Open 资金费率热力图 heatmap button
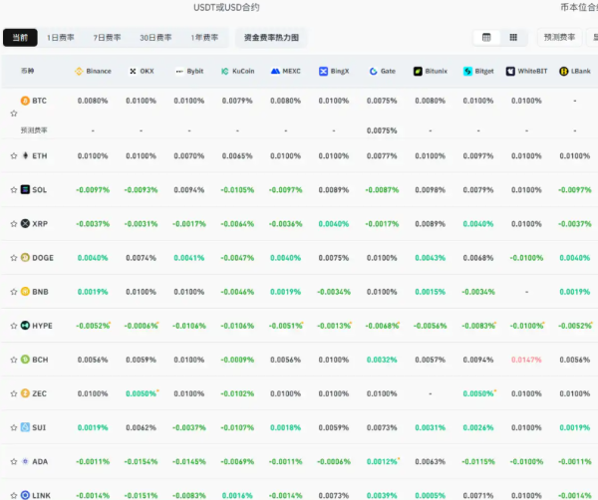Image resolution: width=598 pixels, height=500 pixels. point(271,37)
